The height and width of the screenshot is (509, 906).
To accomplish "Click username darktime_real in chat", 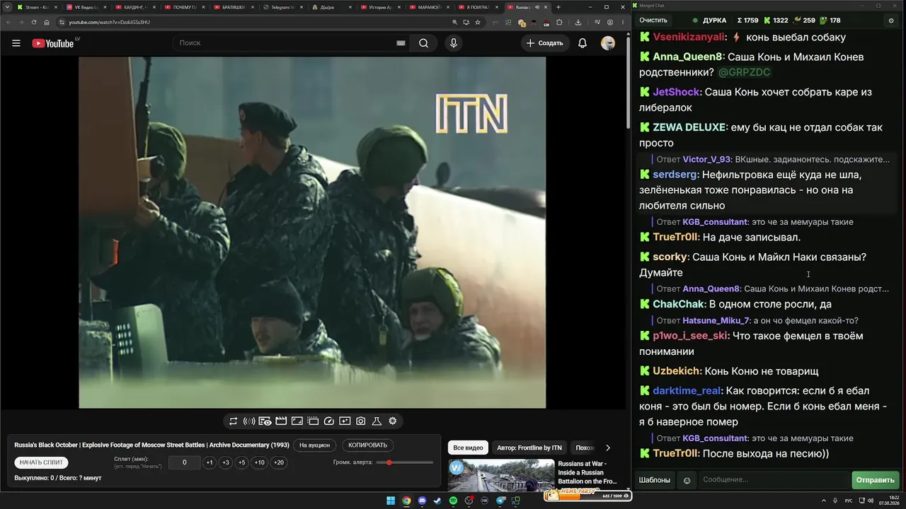I will [x=687, y=391].
